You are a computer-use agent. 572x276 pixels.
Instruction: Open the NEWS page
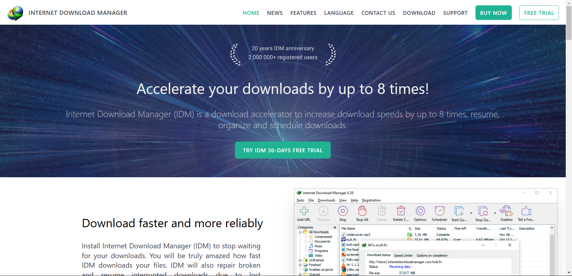tap(275, 13)
